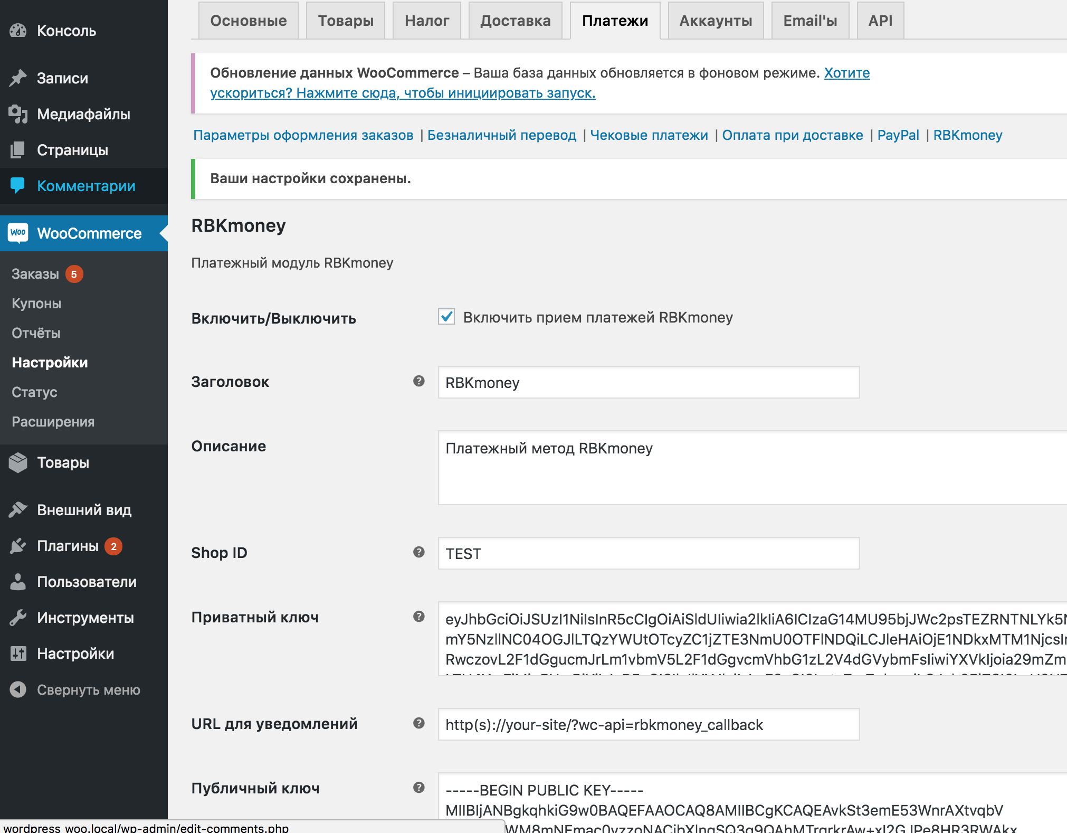Image resolution: width=1067 pixels, height=833 pixels.
Task: Open the Аккаунты tab
Action: [x=716, y=21]
